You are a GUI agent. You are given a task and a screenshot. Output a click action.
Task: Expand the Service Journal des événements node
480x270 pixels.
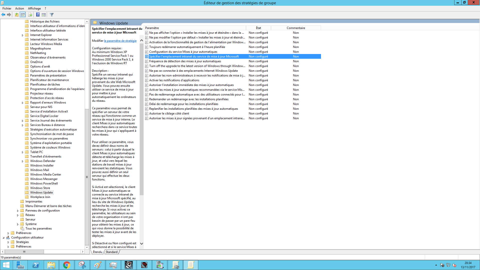click(x=22, y=121)
